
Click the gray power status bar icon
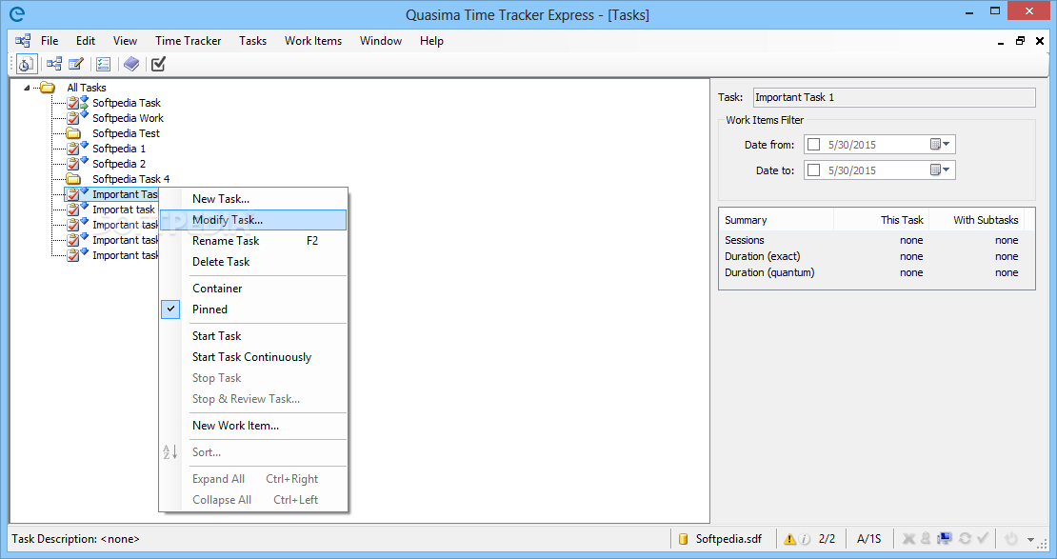(1010, 539)
